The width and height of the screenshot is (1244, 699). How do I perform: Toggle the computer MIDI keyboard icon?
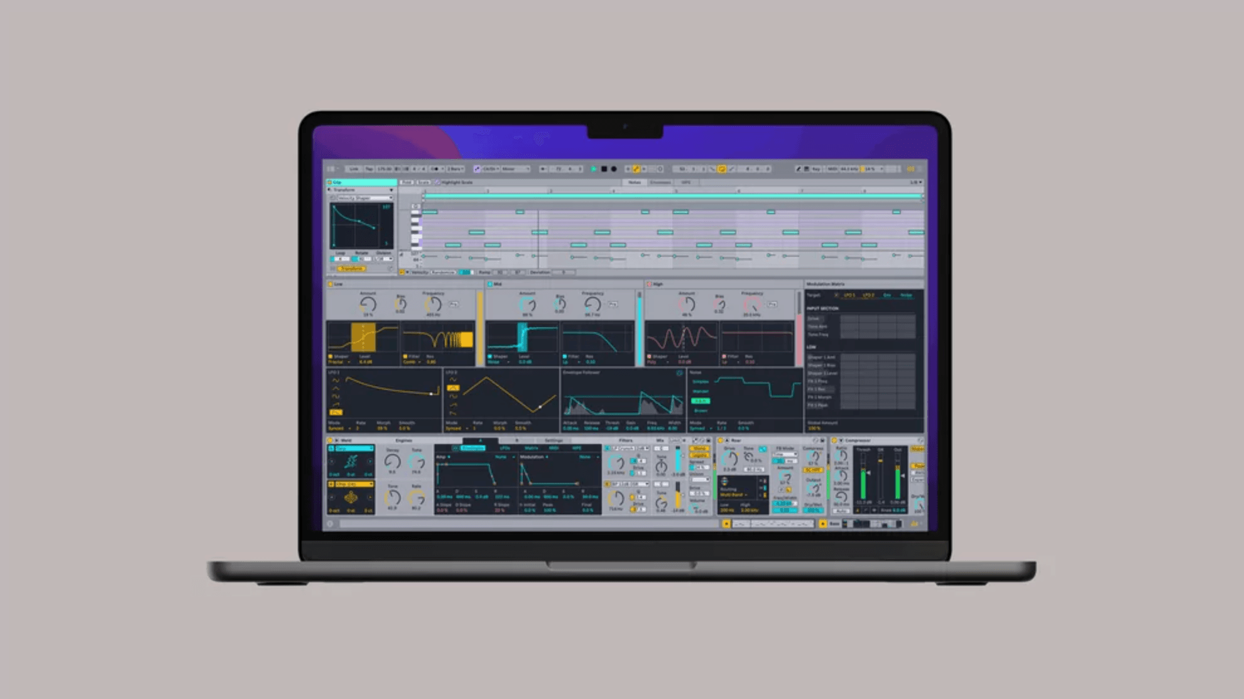pyautogui.click(x=807, y=169)
